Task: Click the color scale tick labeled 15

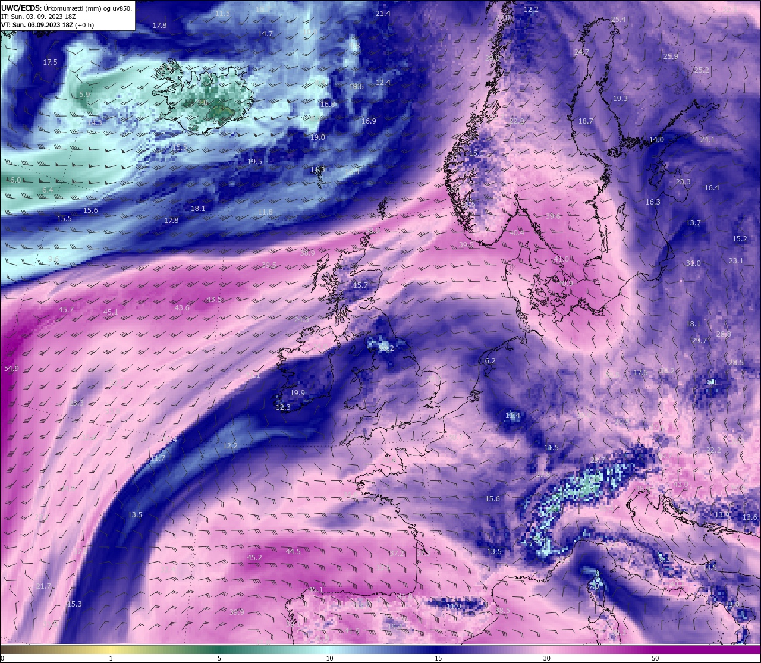Action: pyautogui.click(x=438, y=658)
